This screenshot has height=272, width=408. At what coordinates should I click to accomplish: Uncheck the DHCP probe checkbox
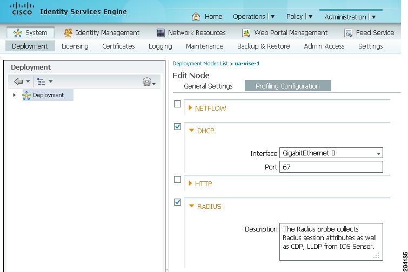tap(177, 126)
